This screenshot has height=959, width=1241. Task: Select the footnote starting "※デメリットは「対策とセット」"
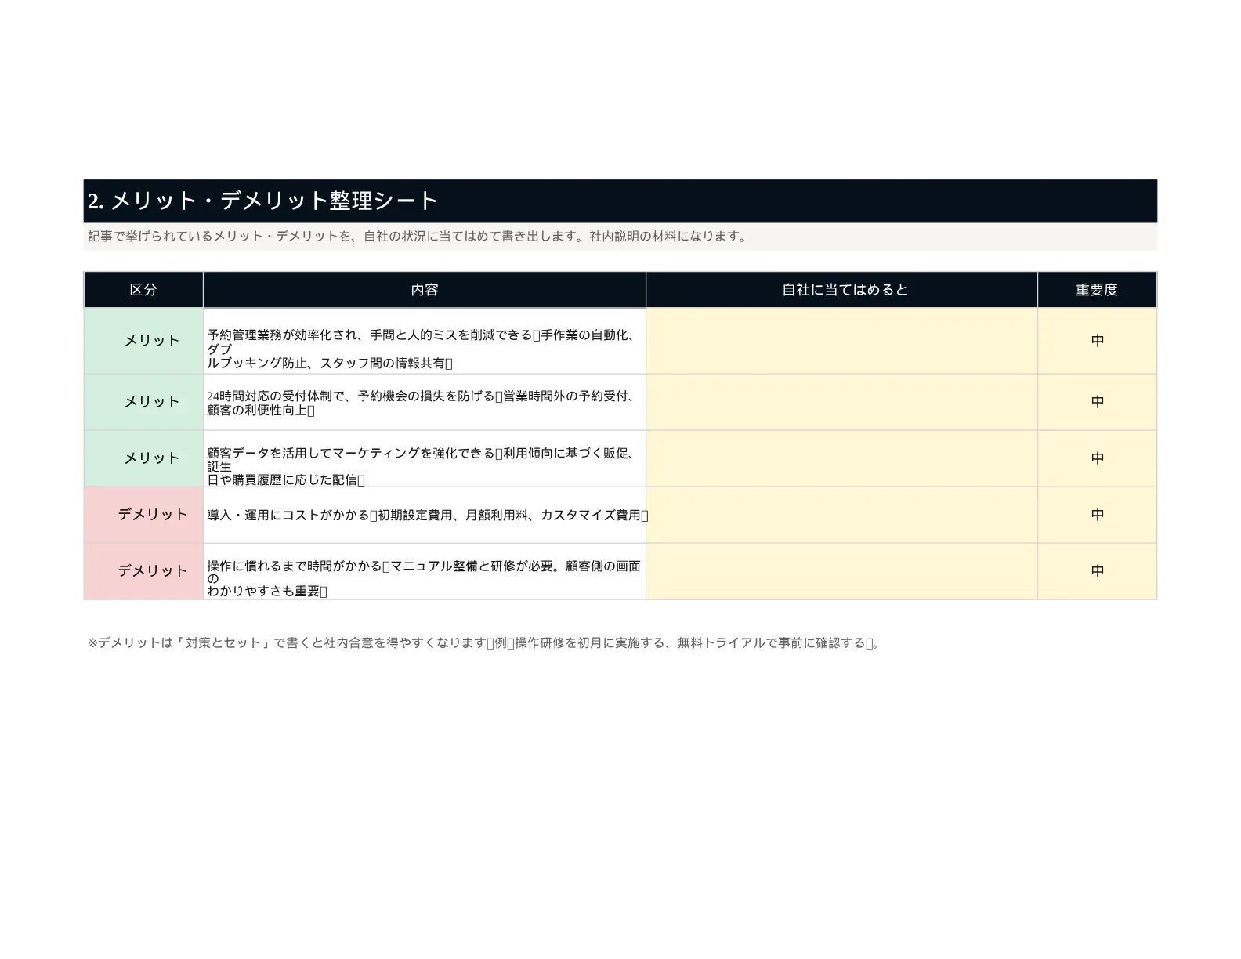pos(483,642)
